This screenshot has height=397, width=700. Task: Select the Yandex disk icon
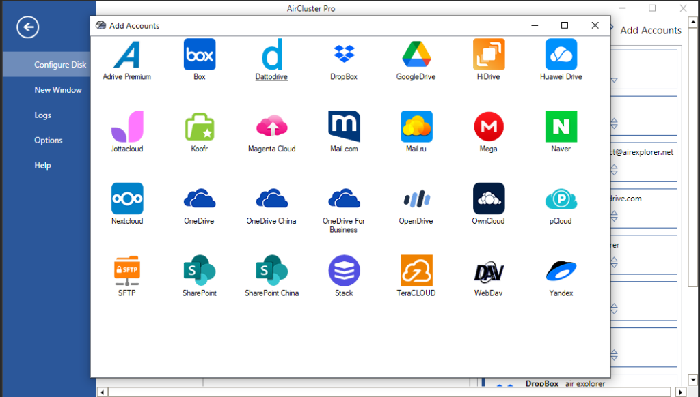click(561, 271)
